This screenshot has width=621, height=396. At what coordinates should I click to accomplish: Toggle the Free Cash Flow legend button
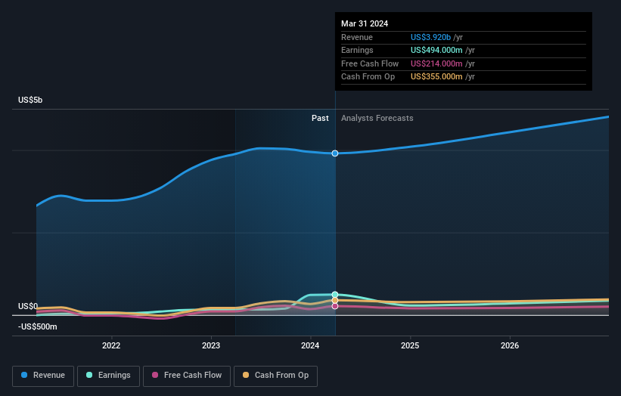tap(187, 376)
